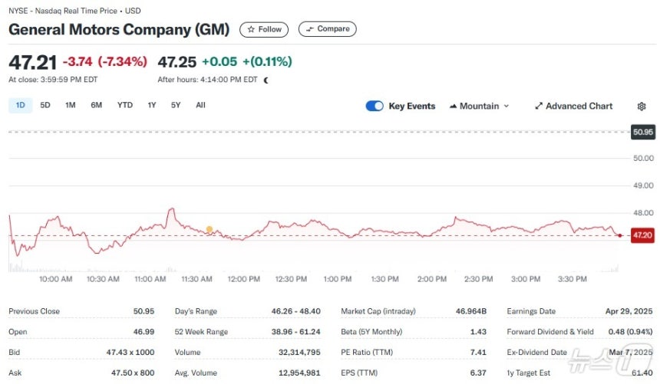Click the Advanced Chart expand arrow icon
The image size is (660, 384).
click(x=539, y=106)
